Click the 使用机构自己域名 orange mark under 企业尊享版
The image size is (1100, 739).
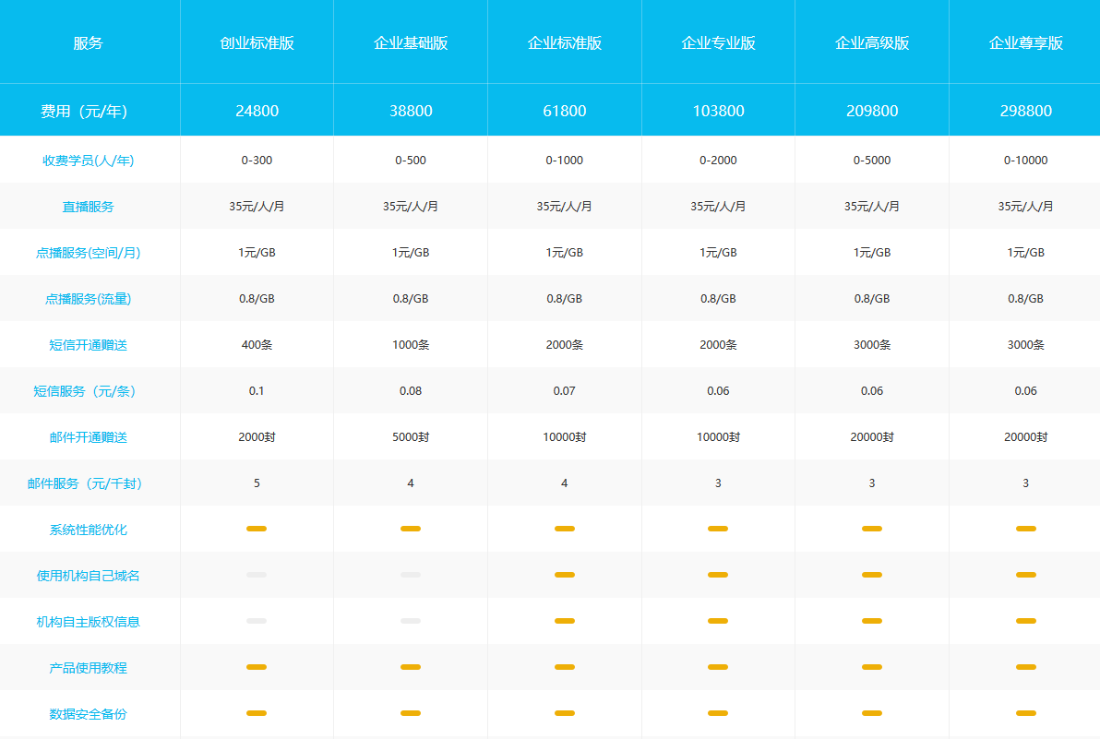tap(1025, 575)
